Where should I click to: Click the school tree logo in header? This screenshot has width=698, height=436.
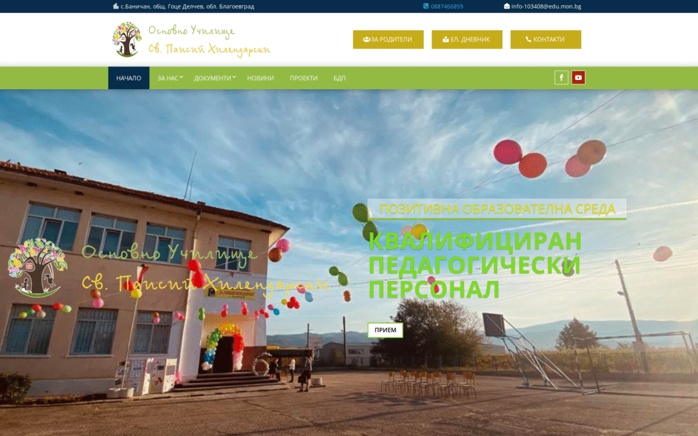pyautogui.click(x=127, y=39)
